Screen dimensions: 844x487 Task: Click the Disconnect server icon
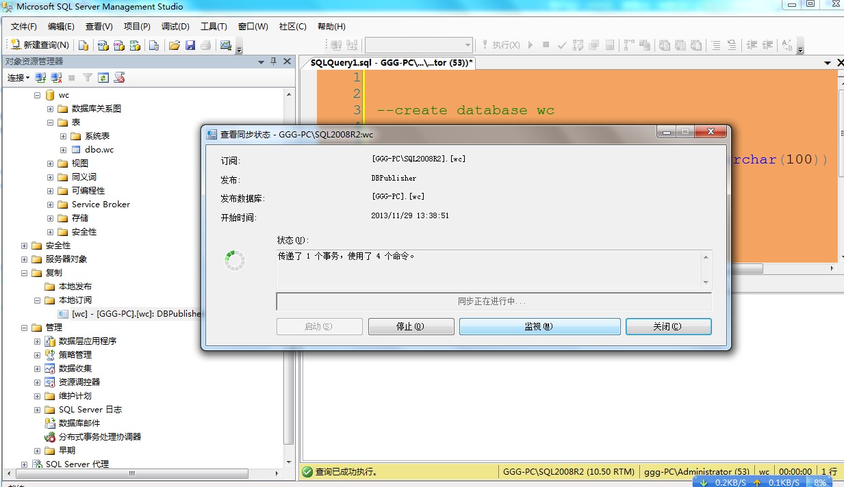pos(55,78)
